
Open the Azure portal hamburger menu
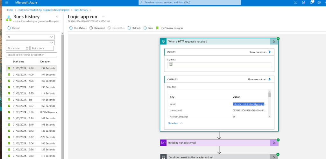coord(7,3)
